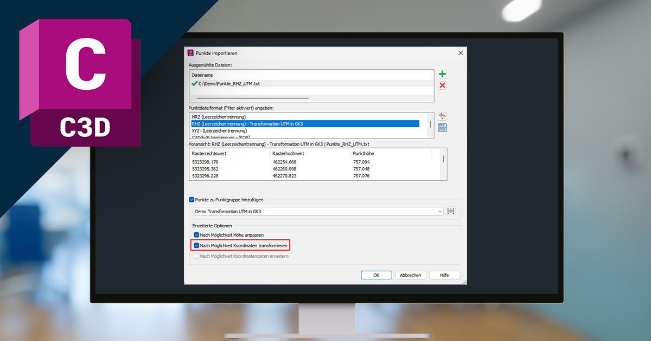651x341 pixels.
Task: Select 'HRZ (Leerzeichentrennung)' format
Action: (219, 117)
